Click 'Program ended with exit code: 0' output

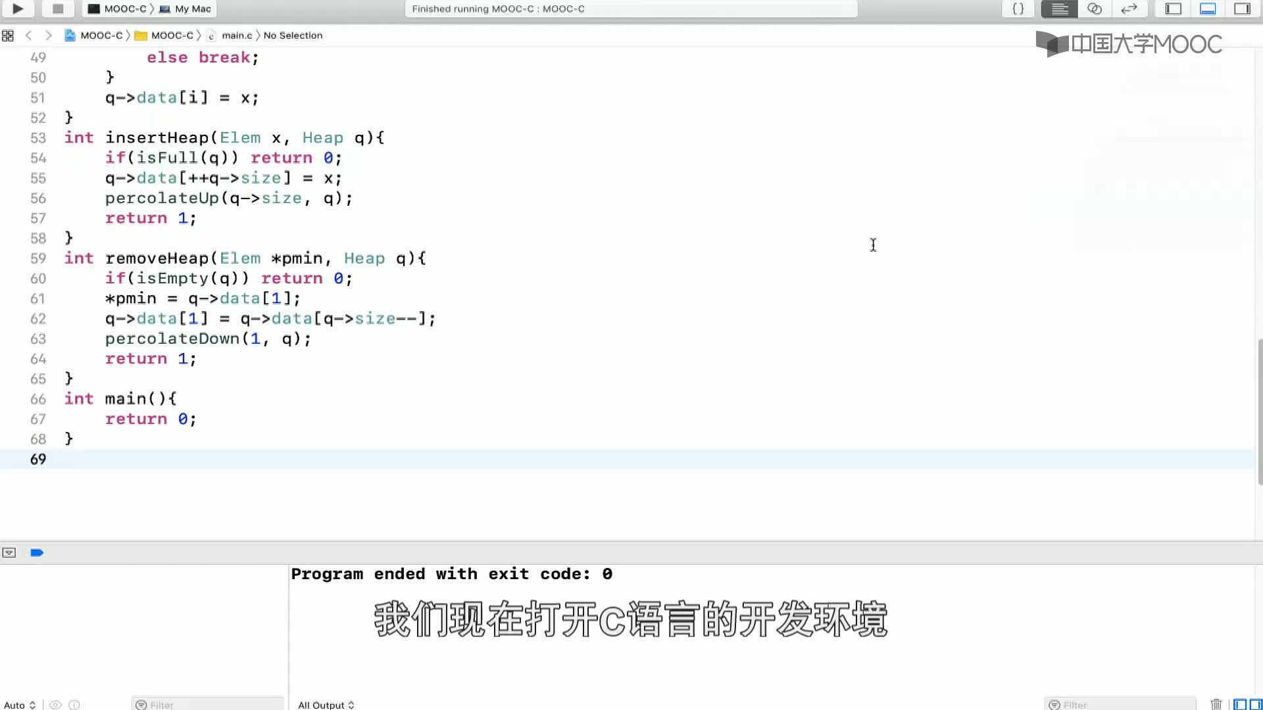click(x=452, y=574)
